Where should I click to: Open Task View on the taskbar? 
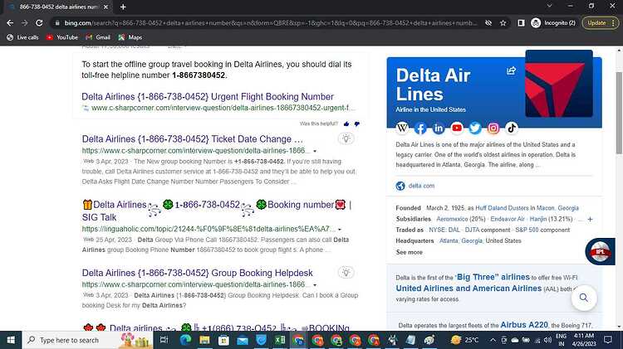(x=164, y=340)
